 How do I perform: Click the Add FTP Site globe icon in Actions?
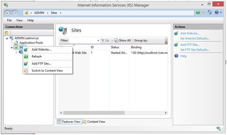(x=176, y=45)
